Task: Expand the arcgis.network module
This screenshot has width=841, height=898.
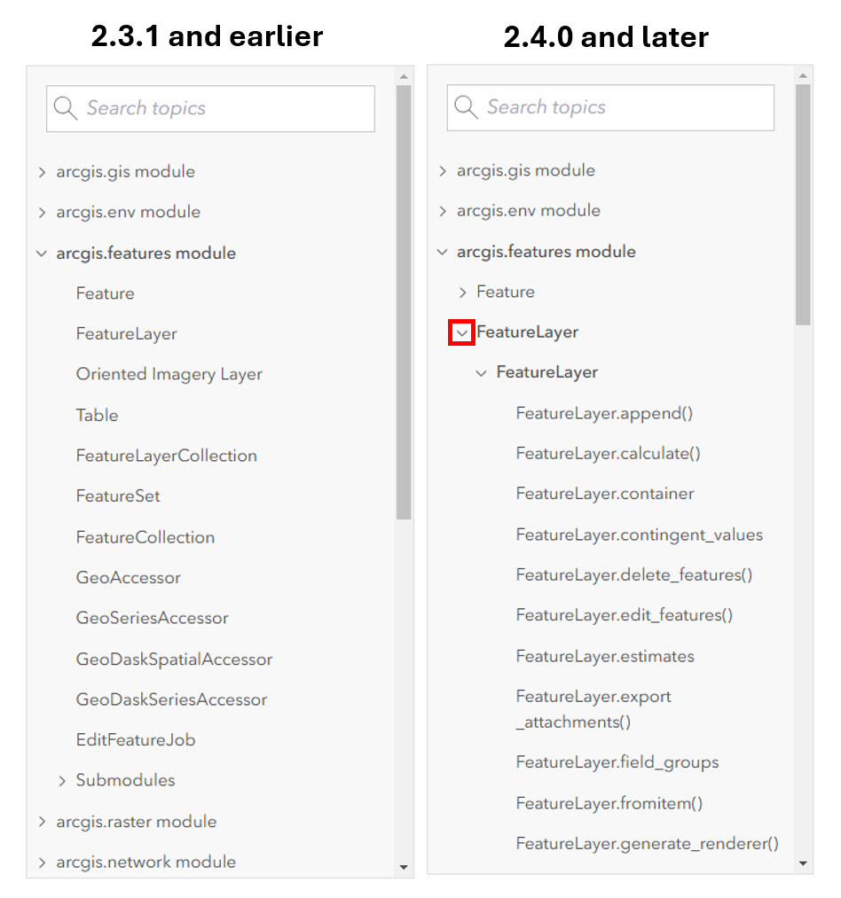Action: [42, 862]
